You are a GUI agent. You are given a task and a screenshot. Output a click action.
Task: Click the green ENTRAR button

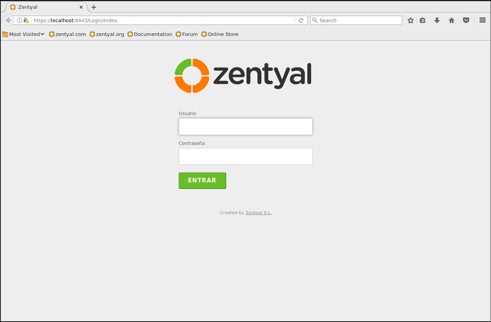tap(202, 181)
